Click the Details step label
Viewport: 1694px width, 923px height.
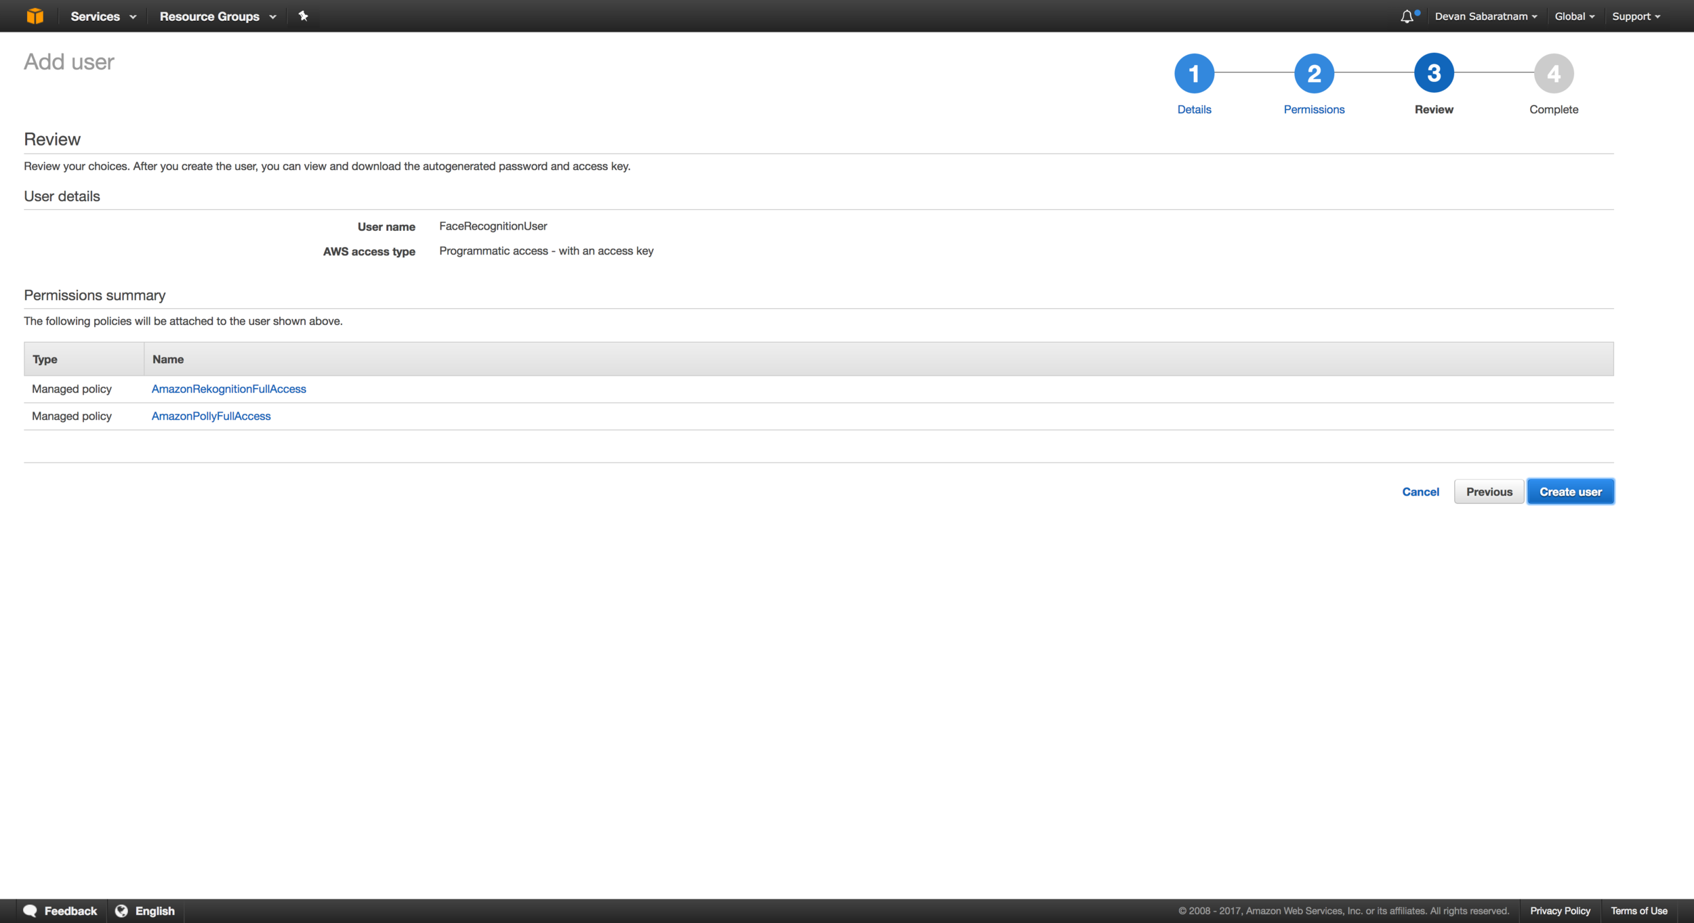[1194, 109]
